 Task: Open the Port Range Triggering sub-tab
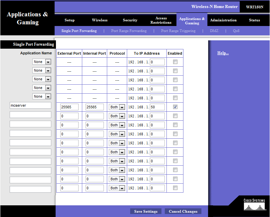pyautogui.click(x=178, y=31)
